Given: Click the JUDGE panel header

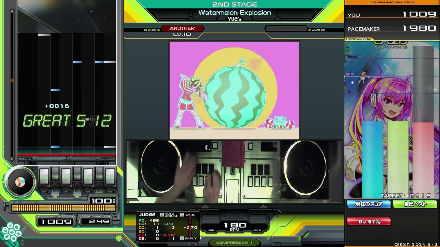Looking at the screenshot, I should pos(147,215).
